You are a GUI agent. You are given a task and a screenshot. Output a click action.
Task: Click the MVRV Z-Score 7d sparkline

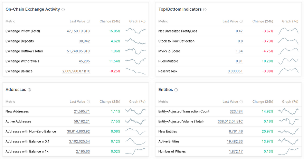coord(288,51)
